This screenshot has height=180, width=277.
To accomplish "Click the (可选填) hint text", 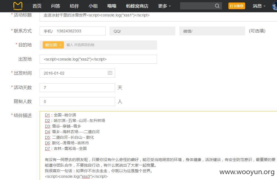I will [257, 31].
